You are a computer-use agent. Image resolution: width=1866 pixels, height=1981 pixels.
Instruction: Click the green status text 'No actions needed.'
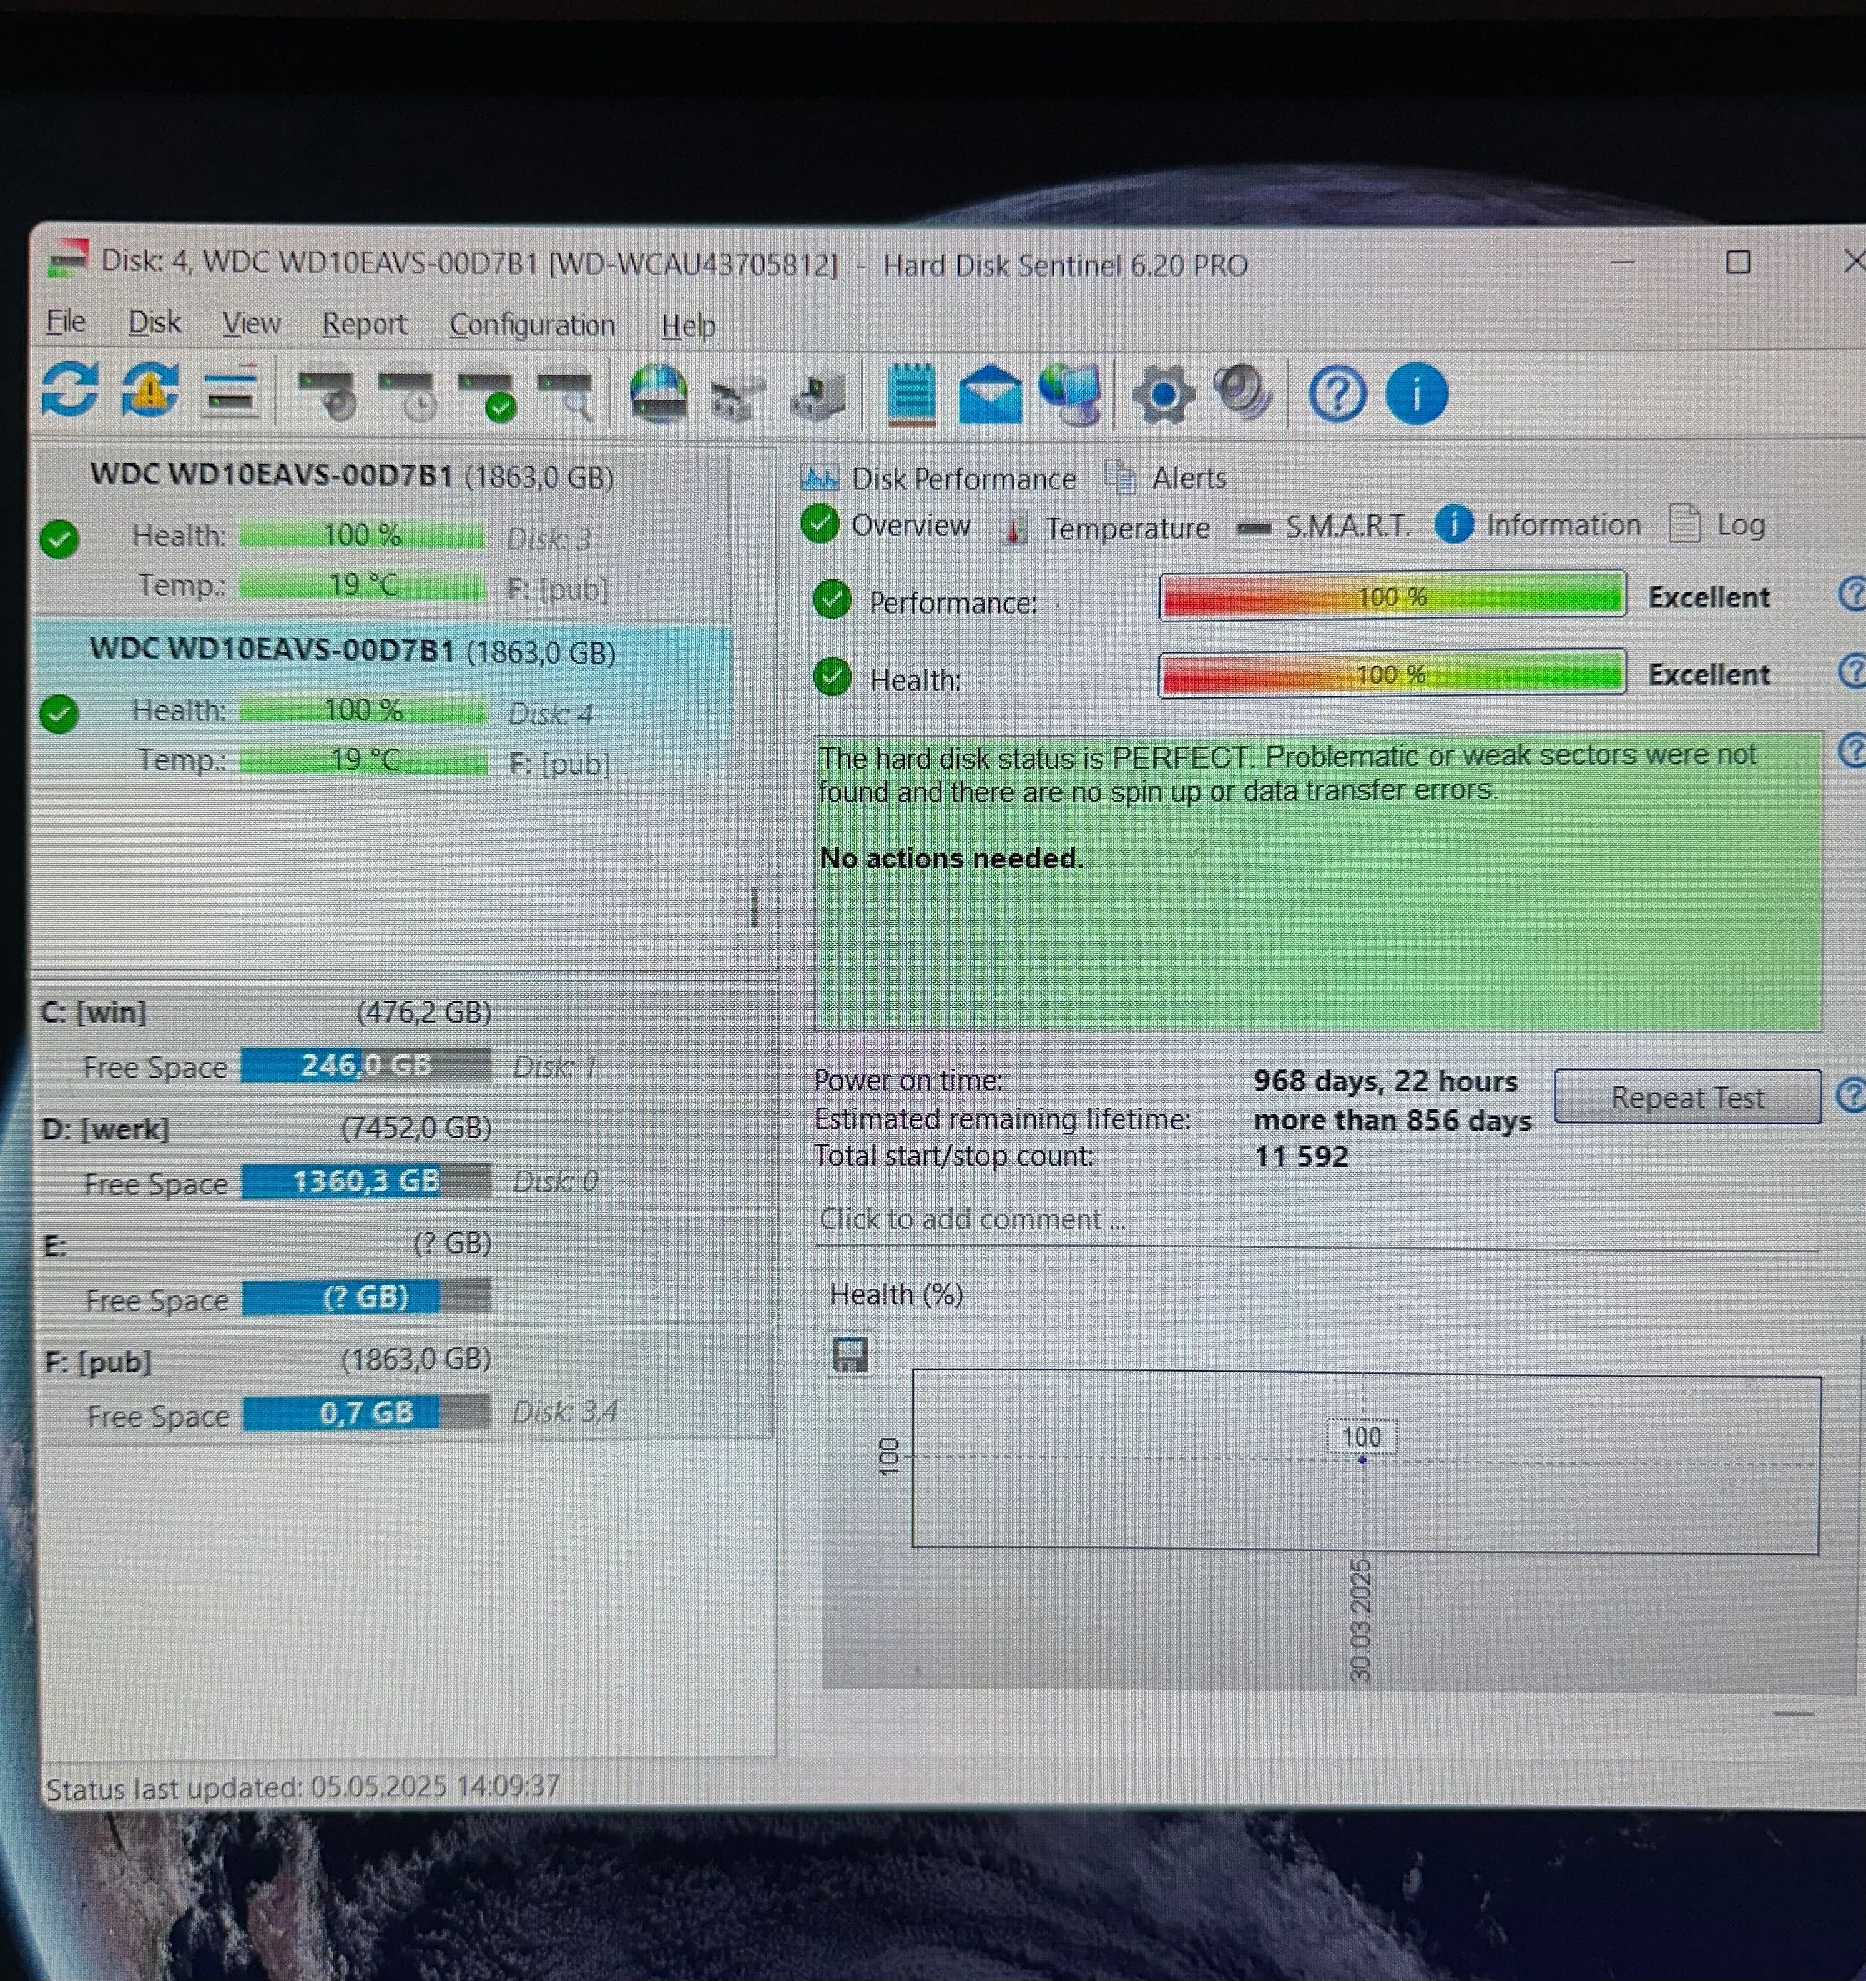tap(950, 858)
